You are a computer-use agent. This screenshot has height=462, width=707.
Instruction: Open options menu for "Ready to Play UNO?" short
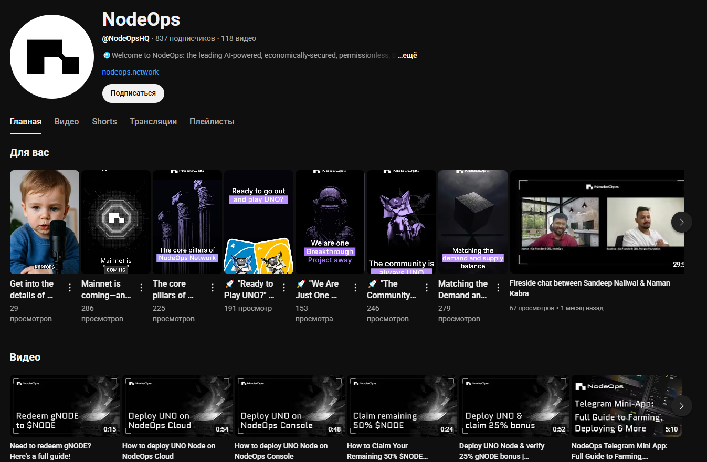click(284, 288)
